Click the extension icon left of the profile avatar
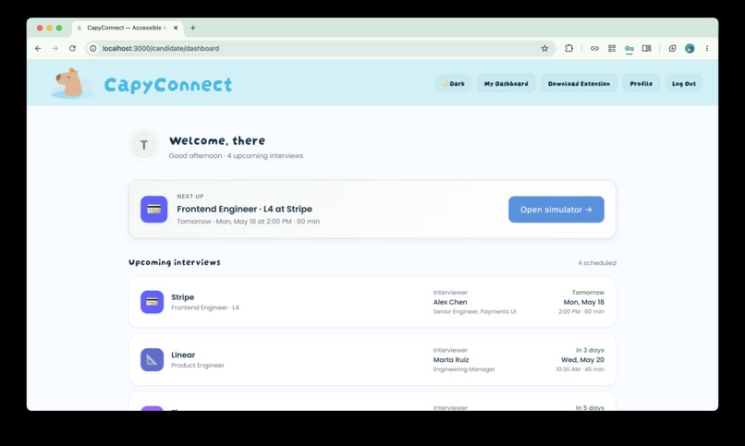The width and height of the screenshot is (745, 446). (672, 48)
